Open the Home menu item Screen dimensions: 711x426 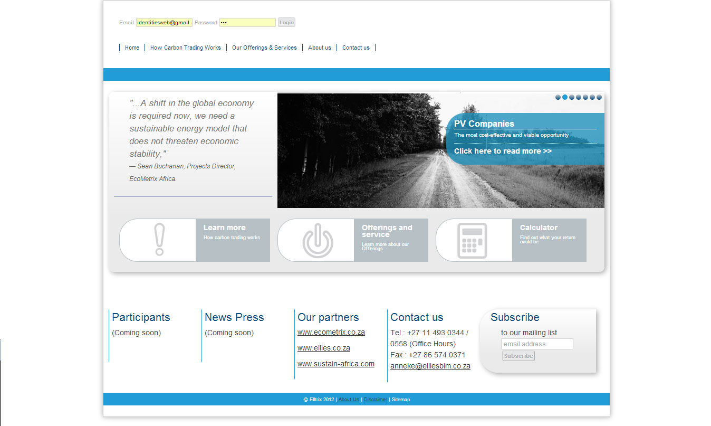coord(132,48)
